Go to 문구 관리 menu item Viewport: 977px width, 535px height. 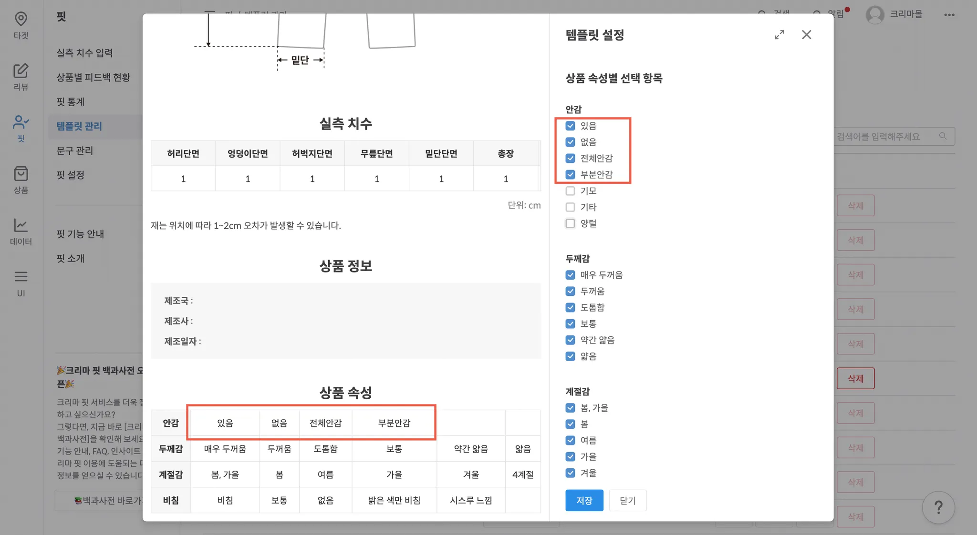[75, 151]
